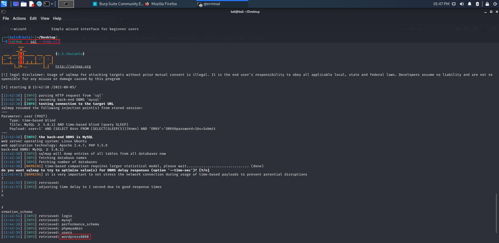
Task: Click 'Apache 2.4.7, PHP 5.5.9' technology line
Action: click(x=54, y=145)
